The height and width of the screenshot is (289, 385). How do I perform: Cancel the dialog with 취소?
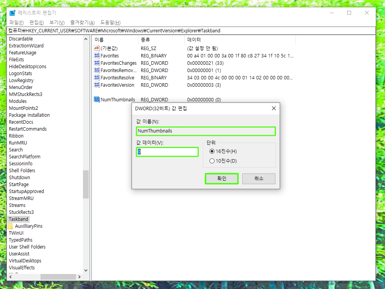259,178
